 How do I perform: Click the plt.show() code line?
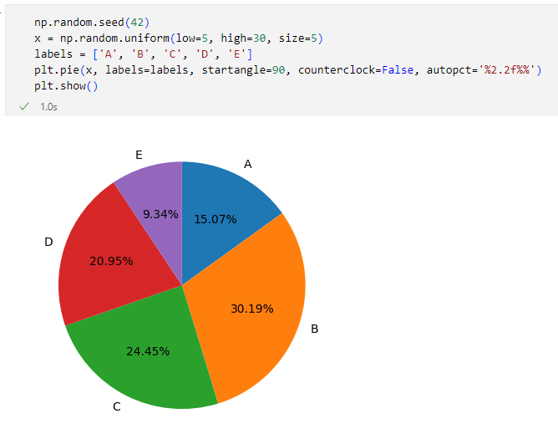pos(66,86)
